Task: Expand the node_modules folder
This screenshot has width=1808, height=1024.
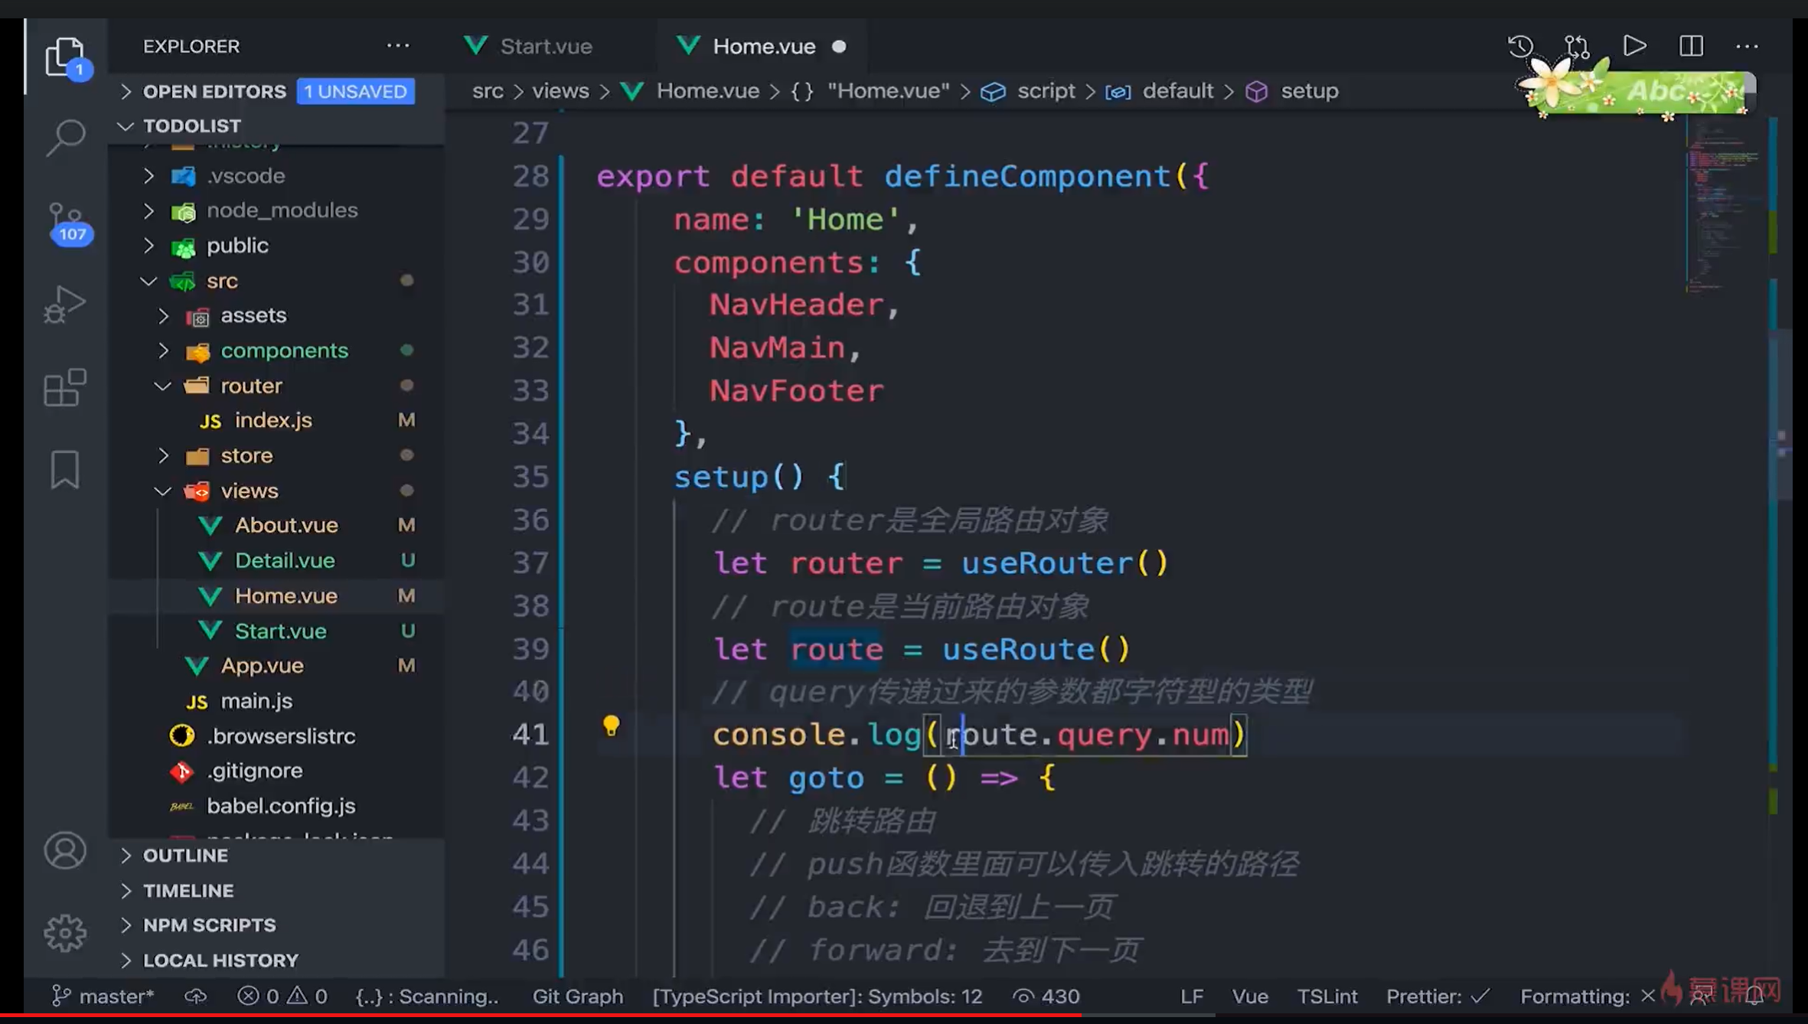Action: [x=282, y=210]
